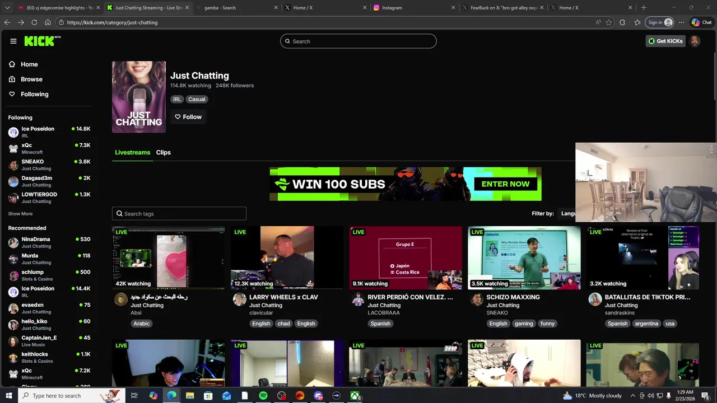Click the argentina tag under sandraskins
Screen dimensions: 717x403
646,324
